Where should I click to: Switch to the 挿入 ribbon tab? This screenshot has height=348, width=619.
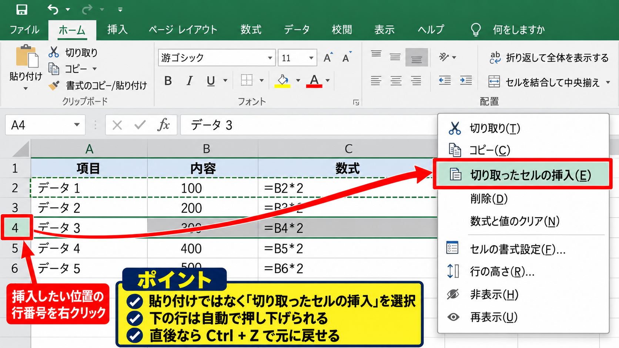pos(117,30)
